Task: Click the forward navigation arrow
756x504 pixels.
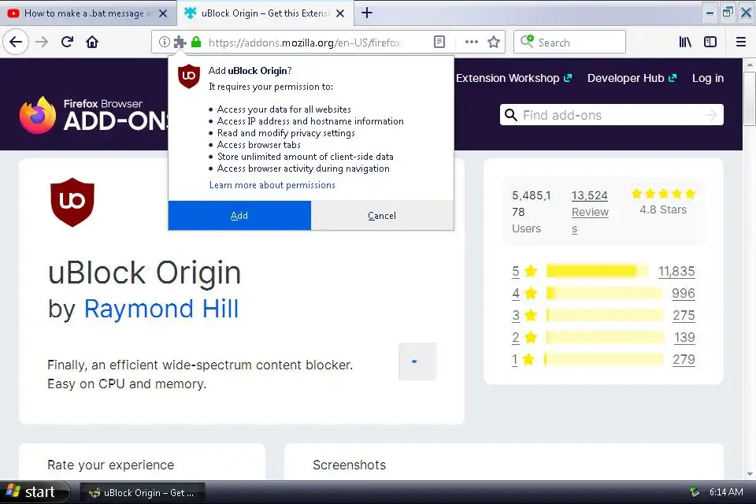Action: click(x=42, y=42)
